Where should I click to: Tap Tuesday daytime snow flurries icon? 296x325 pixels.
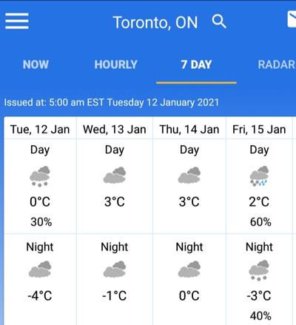(40, 176)
